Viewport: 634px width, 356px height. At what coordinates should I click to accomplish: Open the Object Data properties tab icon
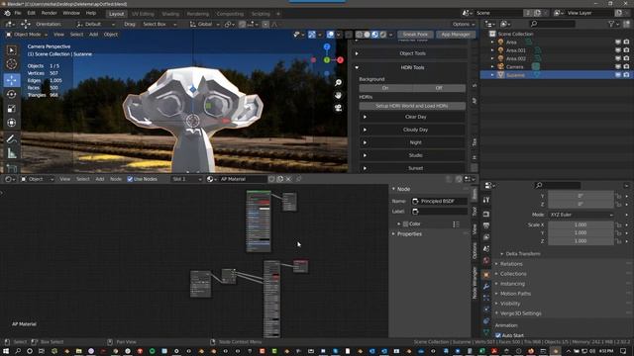(x=486, y=332)
